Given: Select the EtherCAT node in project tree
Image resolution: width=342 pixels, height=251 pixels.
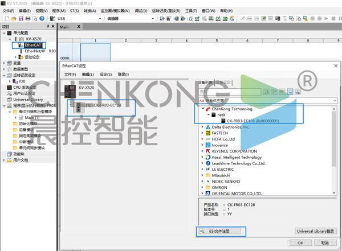Looking at the screenshot, I should pos(32,45).
